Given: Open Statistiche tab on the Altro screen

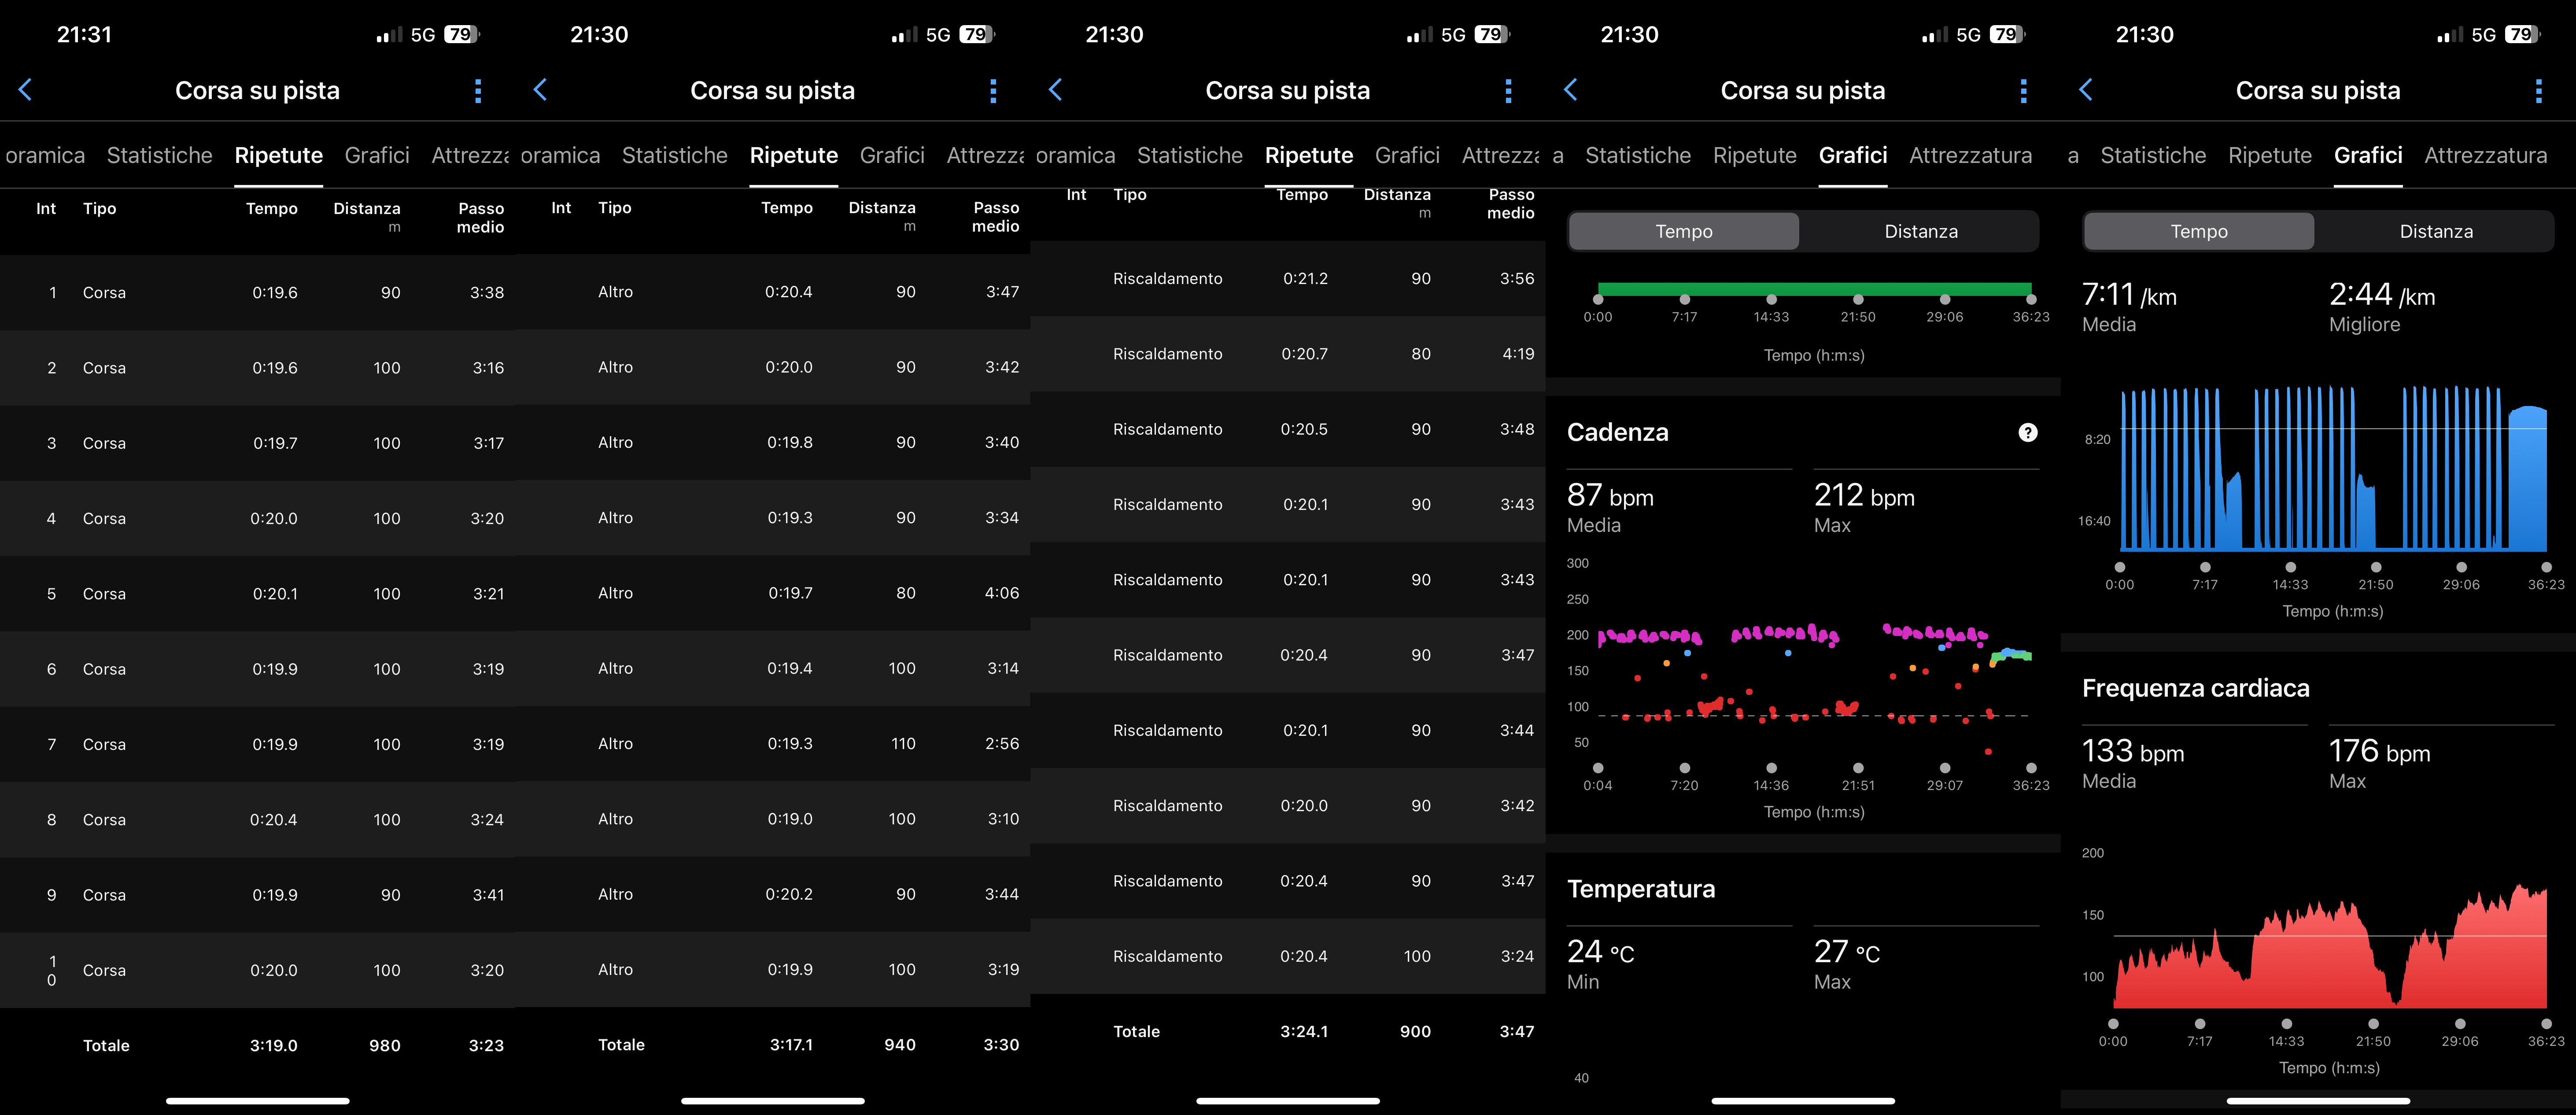Looking at the screenshot, I should click(675, 155).
